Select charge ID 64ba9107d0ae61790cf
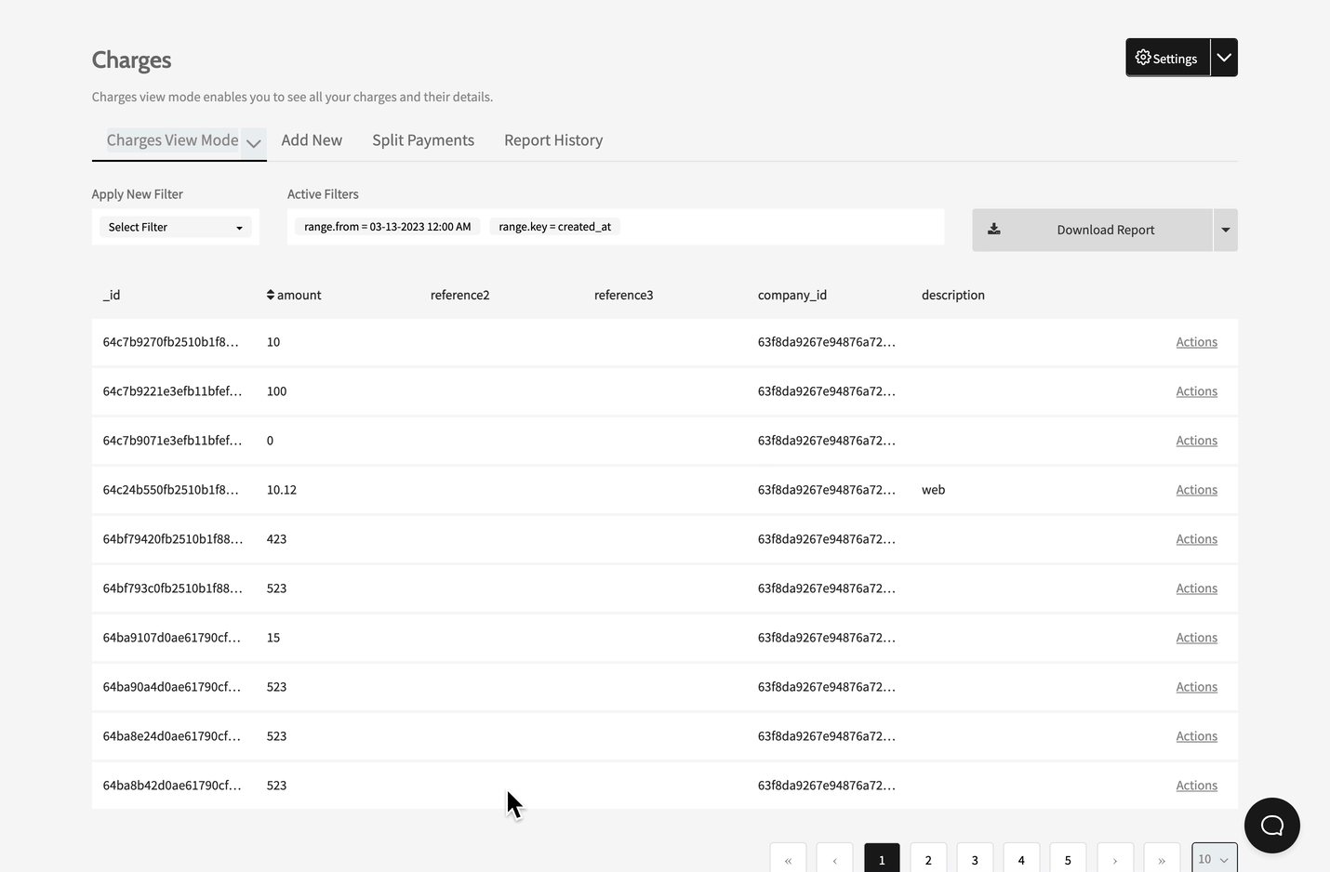This screenshot has height=872, width=1330. 172,638
